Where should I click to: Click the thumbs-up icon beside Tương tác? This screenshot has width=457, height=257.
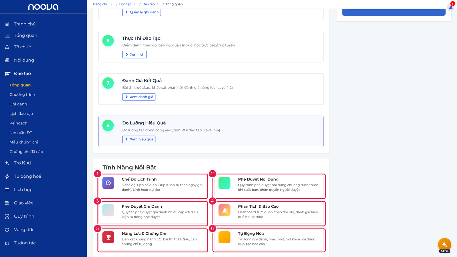(7, 243)
